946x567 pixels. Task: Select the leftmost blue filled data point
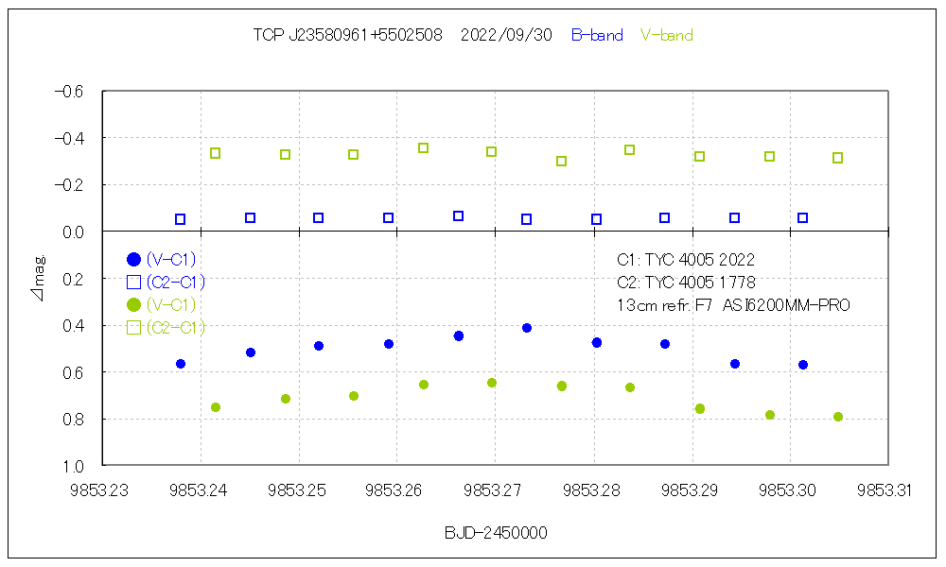click(x=181, y=364)
